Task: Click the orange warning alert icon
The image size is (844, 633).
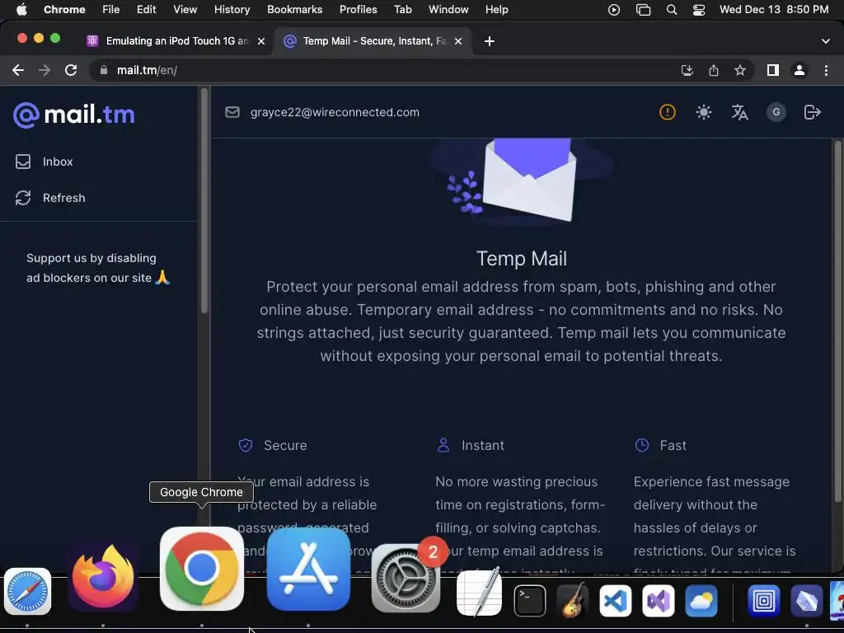Action: click(x=668, y=112)
